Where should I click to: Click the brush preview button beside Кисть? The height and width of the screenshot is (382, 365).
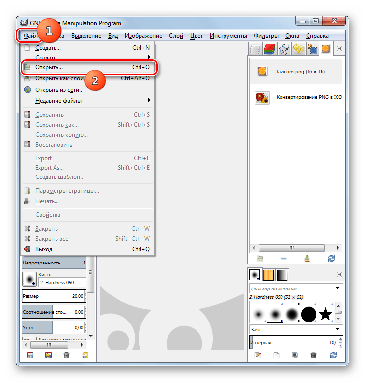(x=29, y=279)
